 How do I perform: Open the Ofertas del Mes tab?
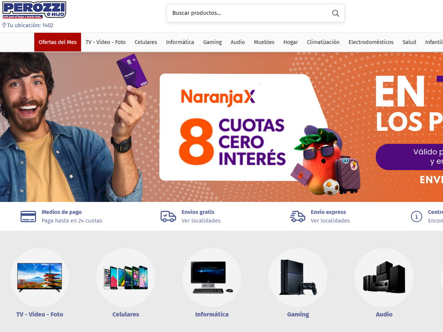pyautogui.click(x=58, y=42)
